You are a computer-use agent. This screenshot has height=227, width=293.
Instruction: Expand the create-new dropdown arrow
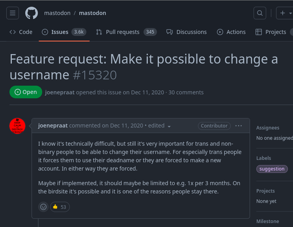coord(291,13)
